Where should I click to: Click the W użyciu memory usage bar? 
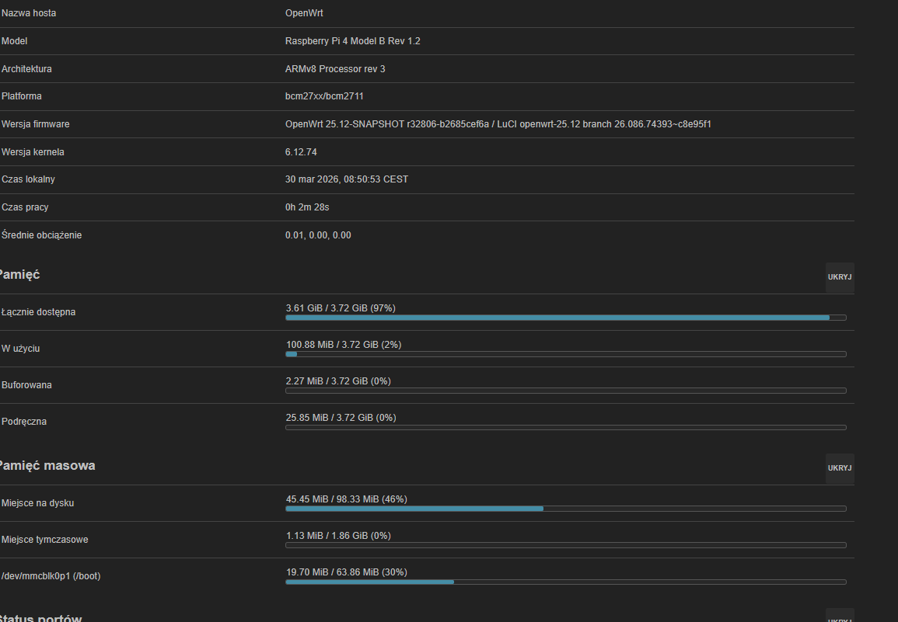565,354
